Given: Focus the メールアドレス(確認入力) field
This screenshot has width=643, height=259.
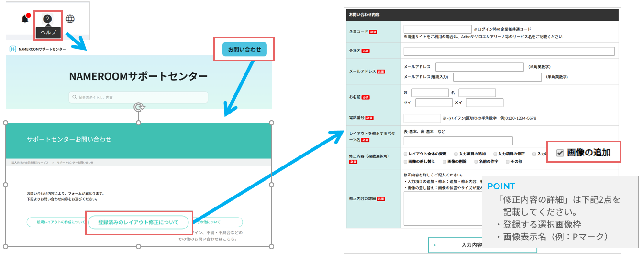Looking at the screenshot, I should pos(498,77).
